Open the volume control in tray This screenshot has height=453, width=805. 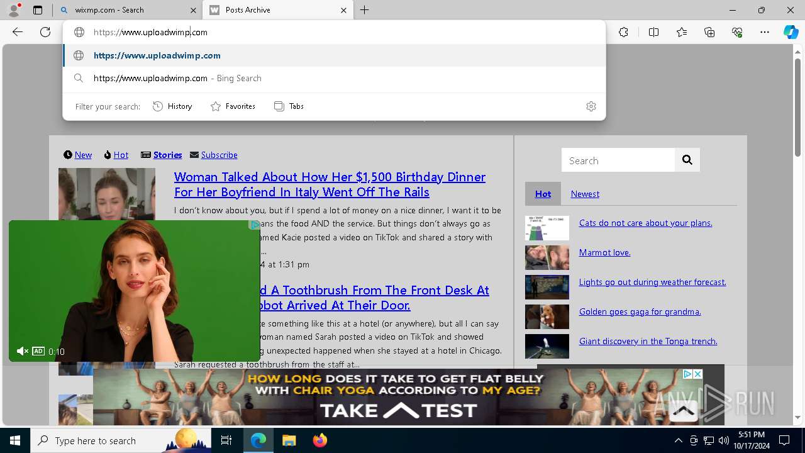tap(723, 440)
